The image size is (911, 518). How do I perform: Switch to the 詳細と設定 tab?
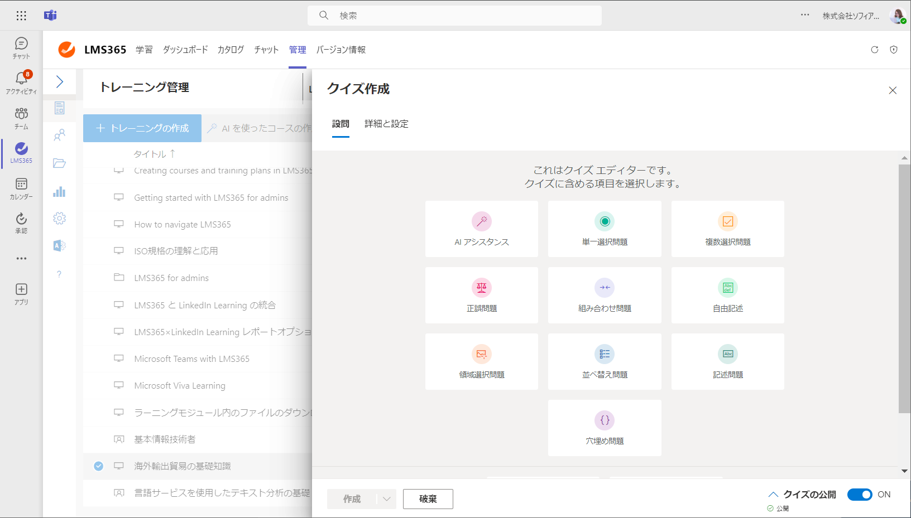point(386,124)
